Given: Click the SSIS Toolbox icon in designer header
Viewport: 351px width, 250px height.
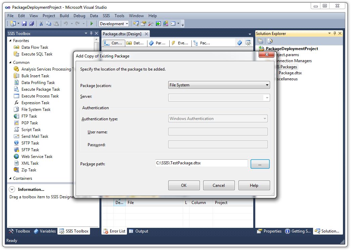Looking at the screenshot, I should point(248,43).
